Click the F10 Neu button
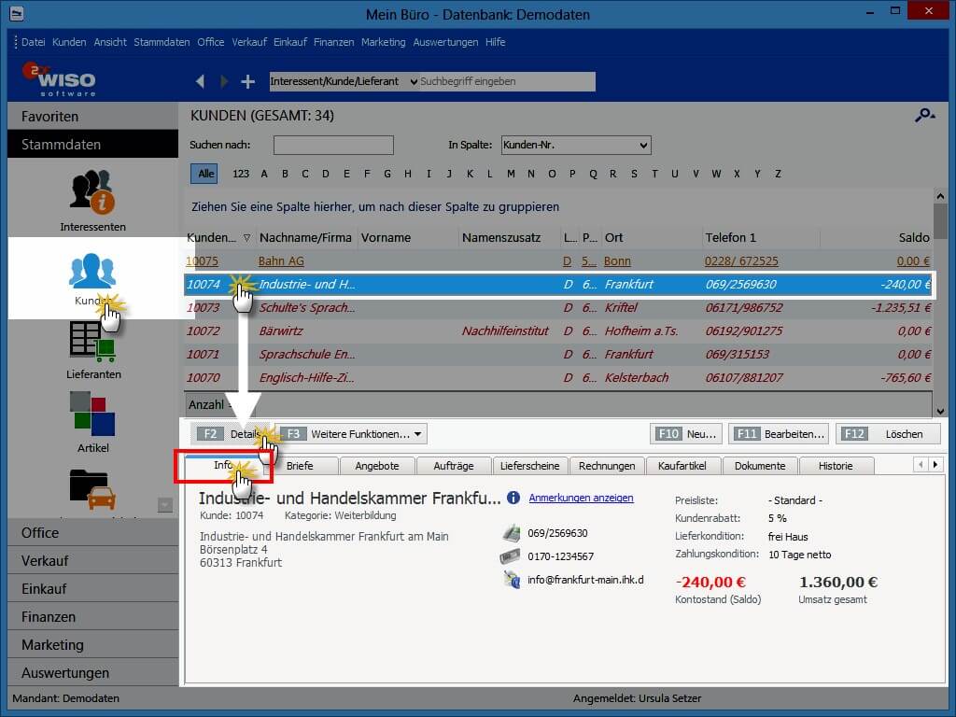Viewport: 956px width, 717px height. [x=686, y=434]
